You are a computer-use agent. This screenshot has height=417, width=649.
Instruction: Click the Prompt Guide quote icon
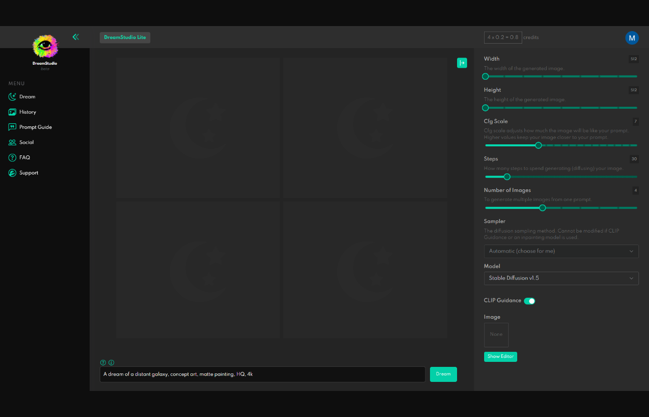point(13,127)
